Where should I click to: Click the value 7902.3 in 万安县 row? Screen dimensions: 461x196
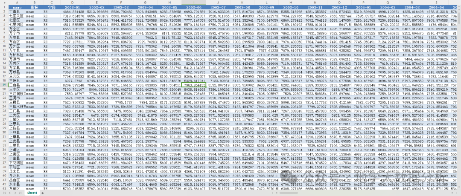tap(145, 37)
